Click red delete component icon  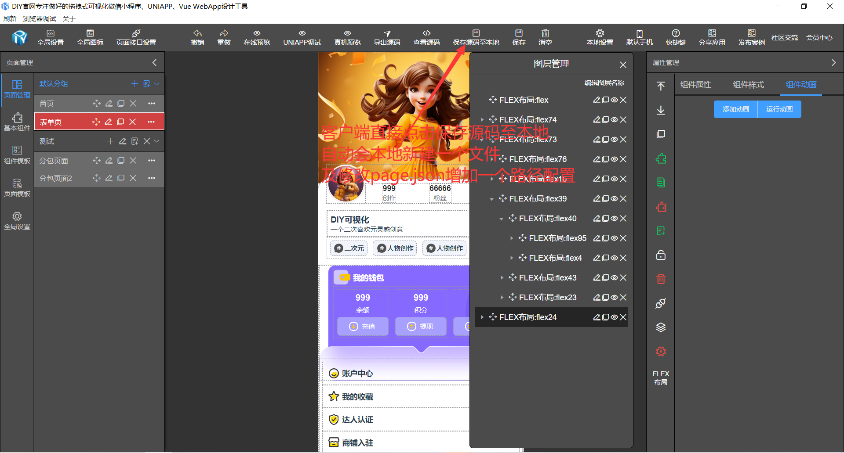pos(661,279)
